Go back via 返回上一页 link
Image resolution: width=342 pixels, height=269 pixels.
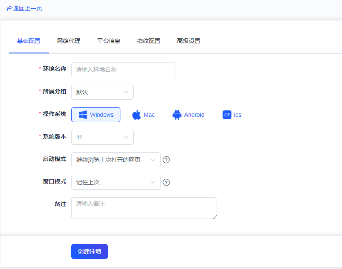click(25, 8)
